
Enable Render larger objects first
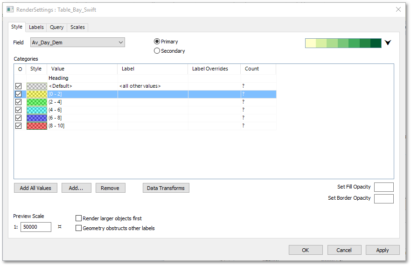point(78,218)
